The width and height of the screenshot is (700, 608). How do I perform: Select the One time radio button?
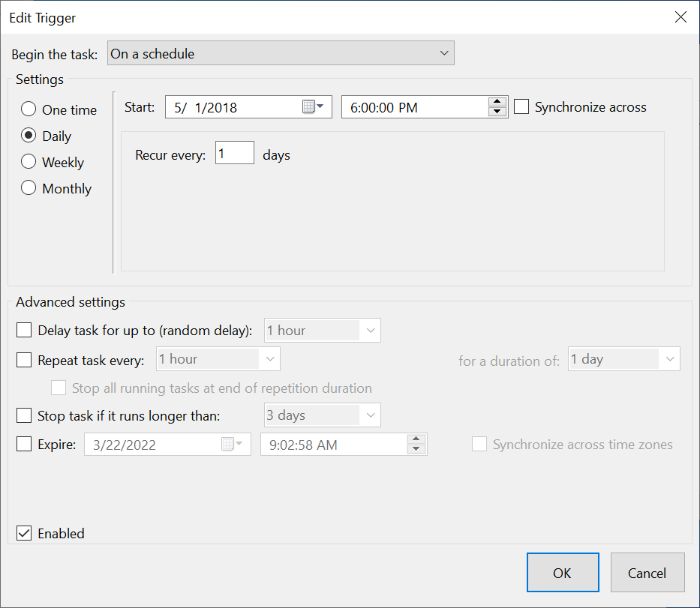(29, 109)
